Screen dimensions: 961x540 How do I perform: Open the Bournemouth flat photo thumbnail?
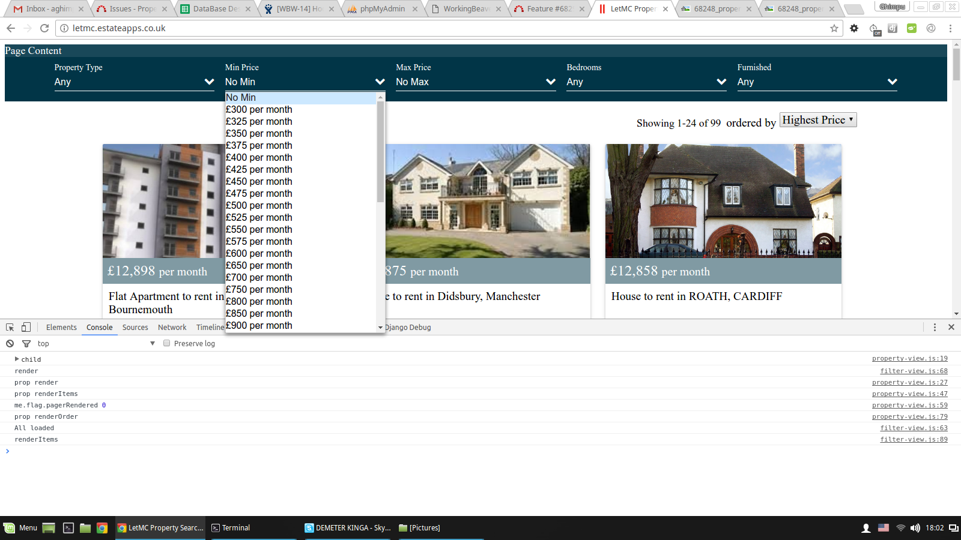pyautogui.click(x=163, y=201)
